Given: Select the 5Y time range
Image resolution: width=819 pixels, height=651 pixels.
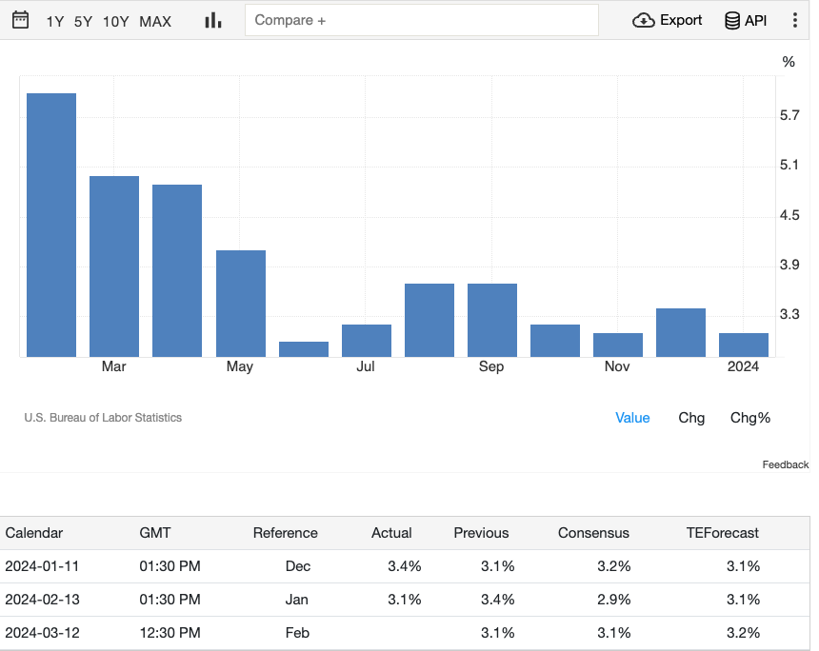Looking at the screenshot, I should [83, 21].
